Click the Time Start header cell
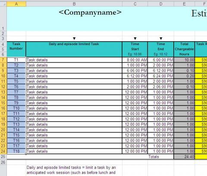Screen dimensions: 207x176 pos(135,49)
